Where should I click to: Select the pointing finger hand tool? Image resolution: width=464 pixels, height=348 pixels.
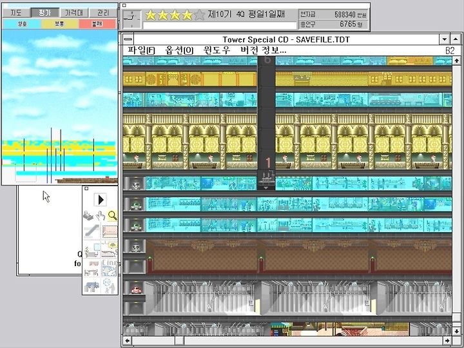pos(101,216)
